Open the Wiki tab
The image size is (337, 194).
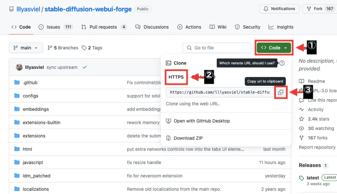[x=218, y=27]
